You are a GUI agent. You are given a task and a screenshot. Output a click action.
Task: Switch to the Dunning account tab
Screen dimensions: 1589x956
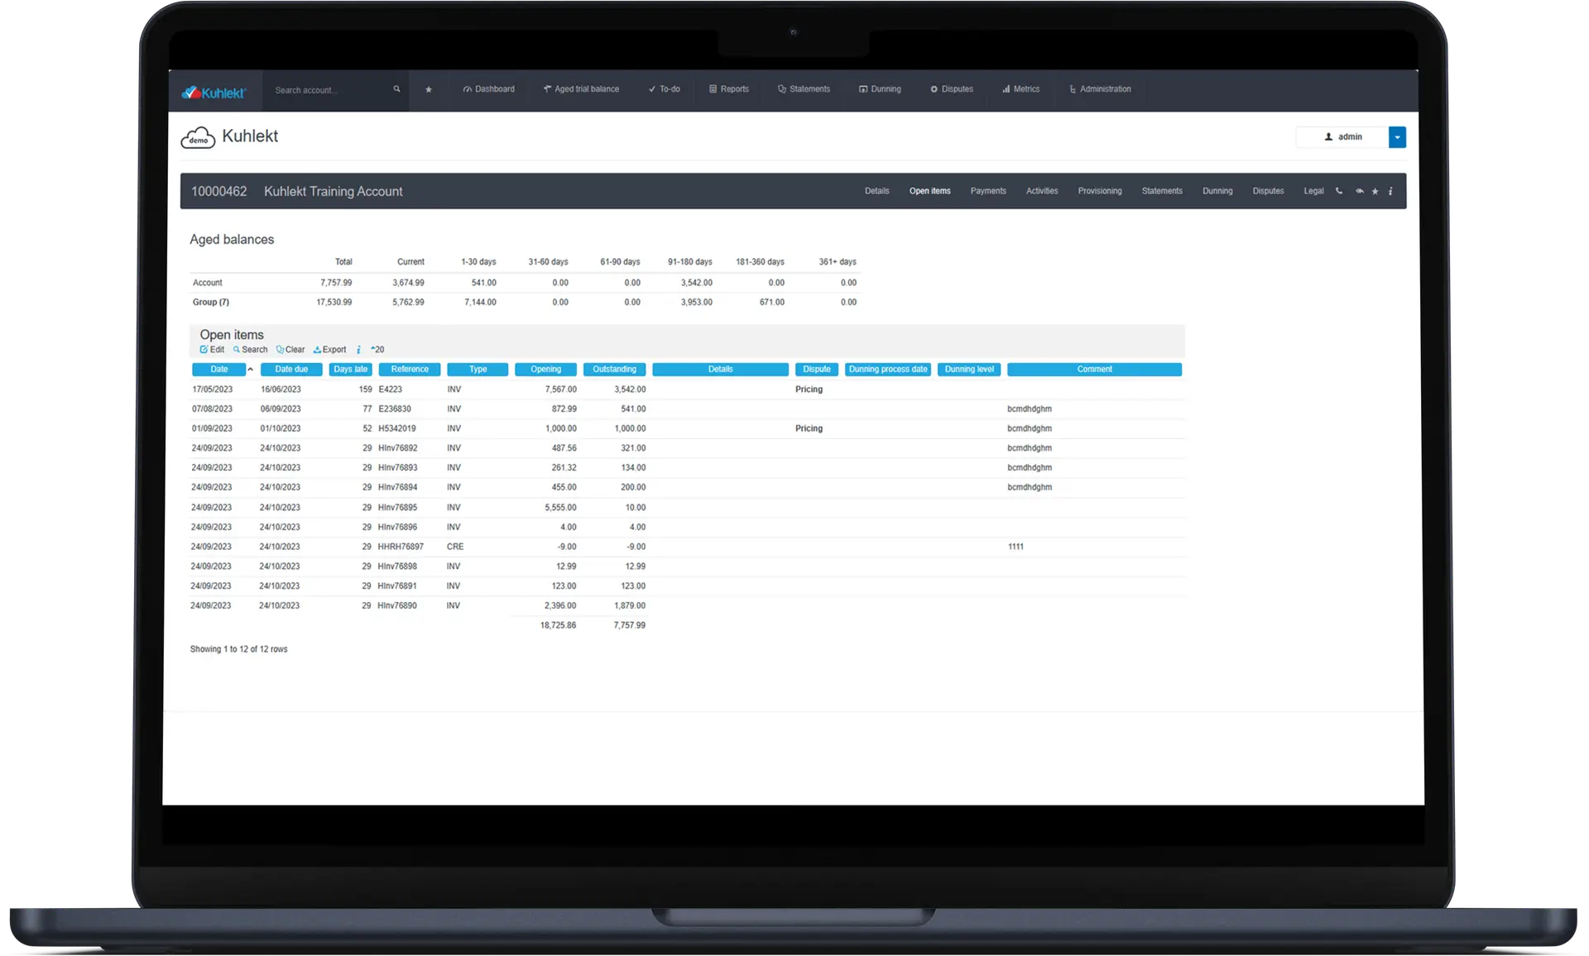[1217, 191]
